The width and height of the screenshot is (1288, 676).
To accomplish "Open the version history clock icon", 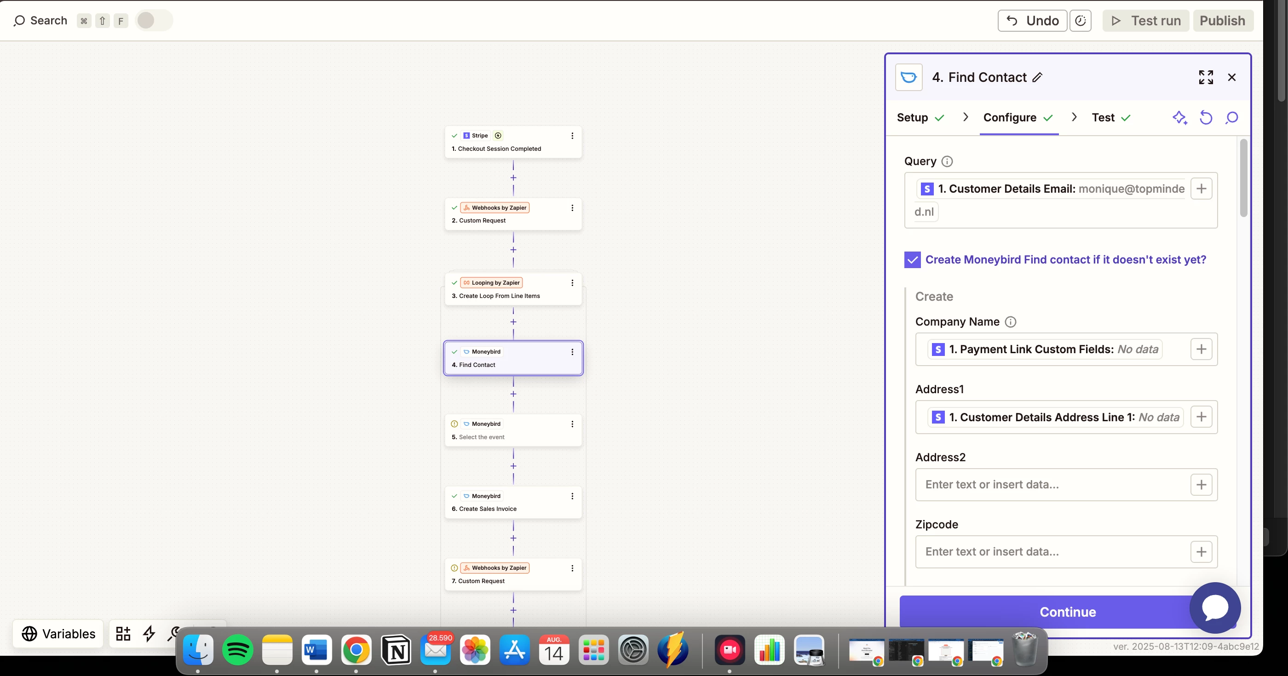I will pos(1080,21).
